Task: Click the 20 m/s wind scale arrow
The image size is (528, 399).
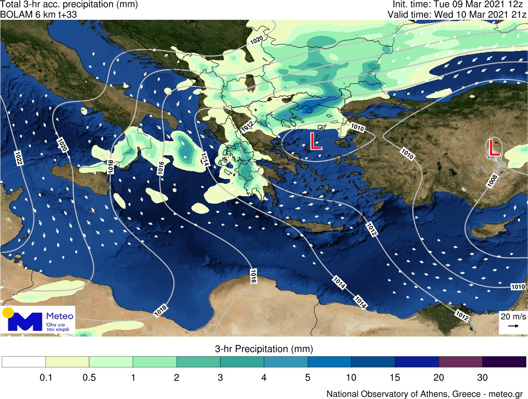Action: pyautogui.click(x=512, y=326)
